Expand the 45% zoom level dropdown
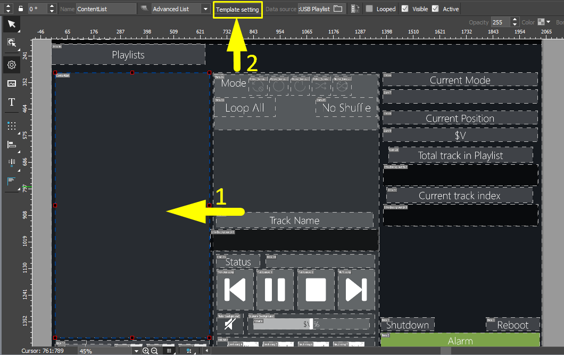The image size is (564, 355). tap(136, 351)
